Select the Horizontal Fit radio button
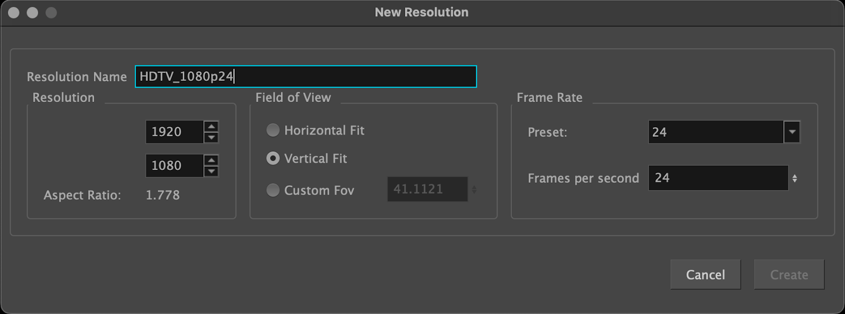The width and height of the screenshot is (845, 314). (273, 130)
